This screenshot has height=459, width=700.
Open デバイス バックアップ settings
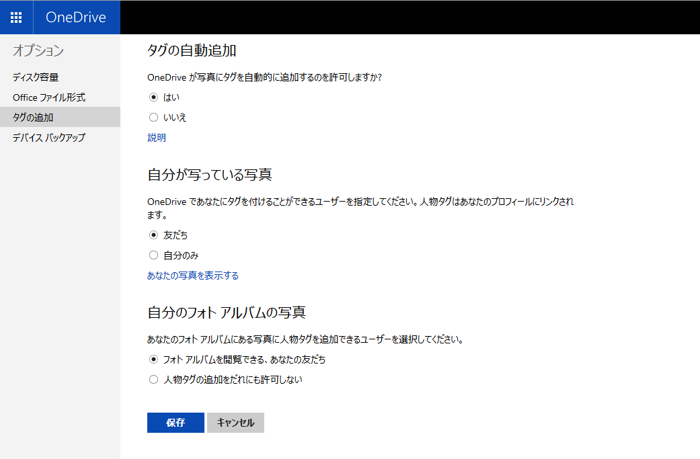(x=49, y=137)
